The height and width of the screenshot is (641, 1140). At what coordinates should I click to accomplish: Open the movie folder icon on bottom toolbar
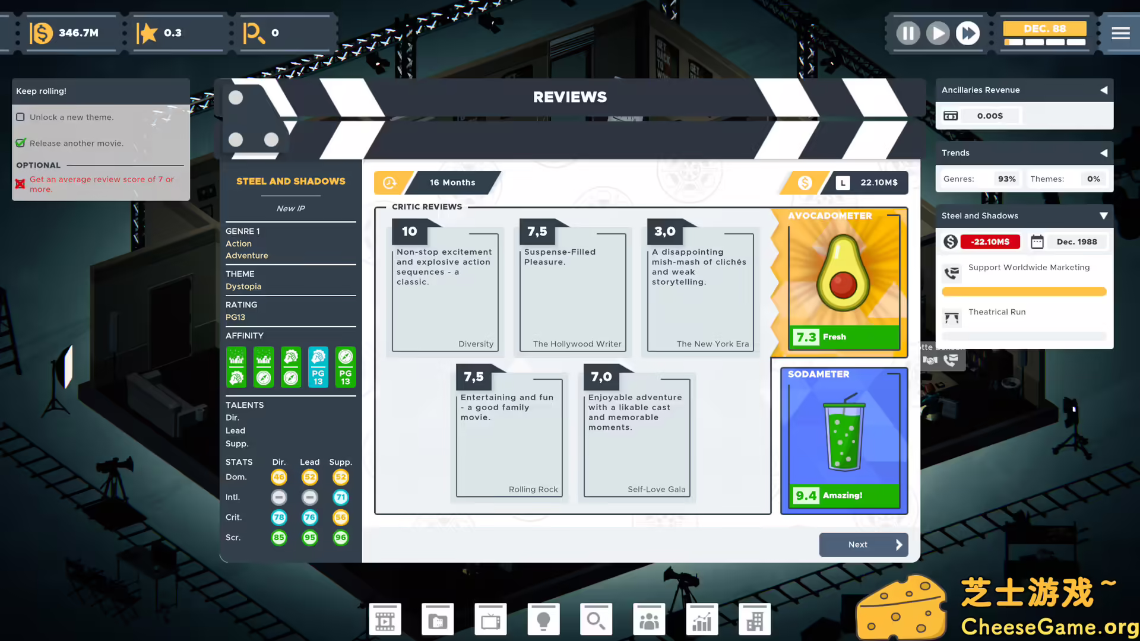pos(438,619)
